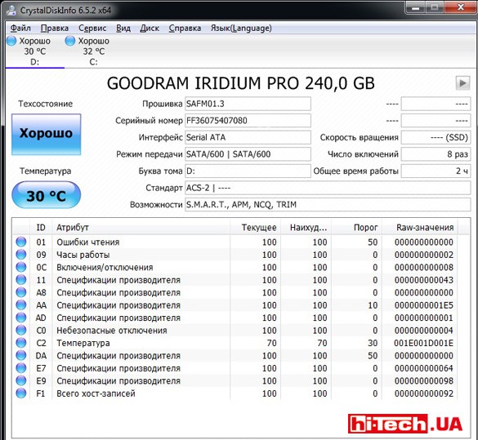Open the Правка menu

[55, 29]
